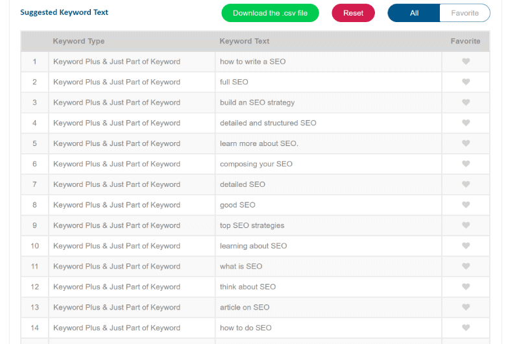
Task: Favorite 'top SEO strategies' heart icon
Action: point(466,225)
